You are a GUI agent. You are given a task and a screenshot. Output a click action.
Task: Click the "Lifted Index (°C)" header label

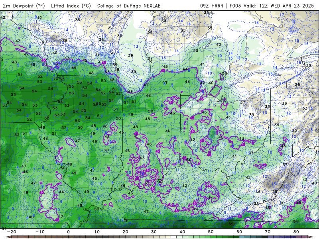[x=71, y=6]
